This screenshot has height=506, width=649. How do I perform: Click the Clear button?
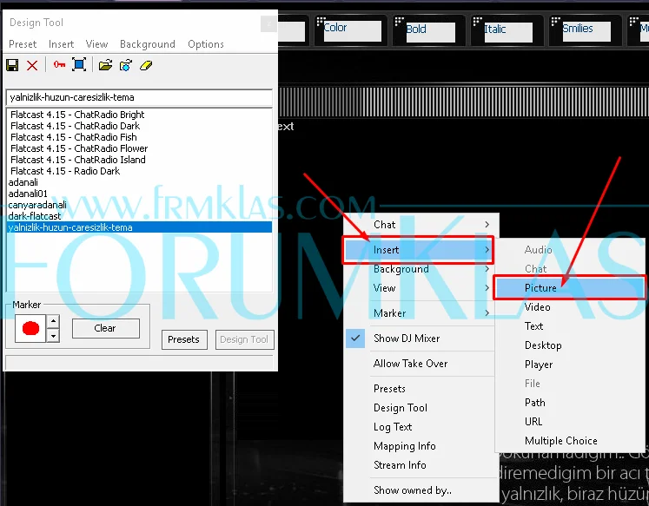(105, 328)
